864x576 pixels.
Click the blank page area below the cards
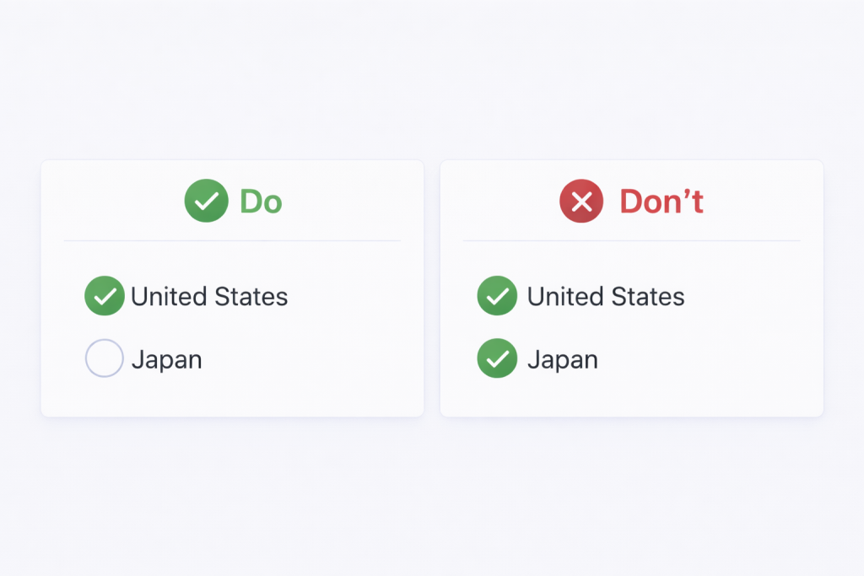(432, 498)
